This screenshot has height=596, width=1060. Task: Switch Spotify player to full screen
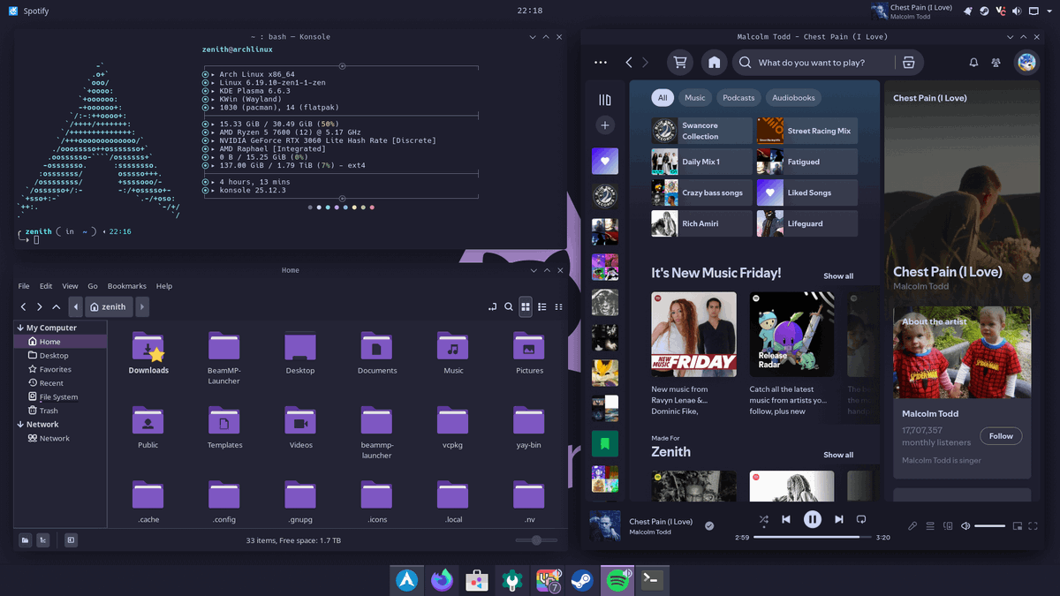tap(1034, 526)
